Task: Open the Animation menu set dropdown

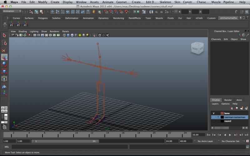Action: pyautogui.click(x=12, y=11)
